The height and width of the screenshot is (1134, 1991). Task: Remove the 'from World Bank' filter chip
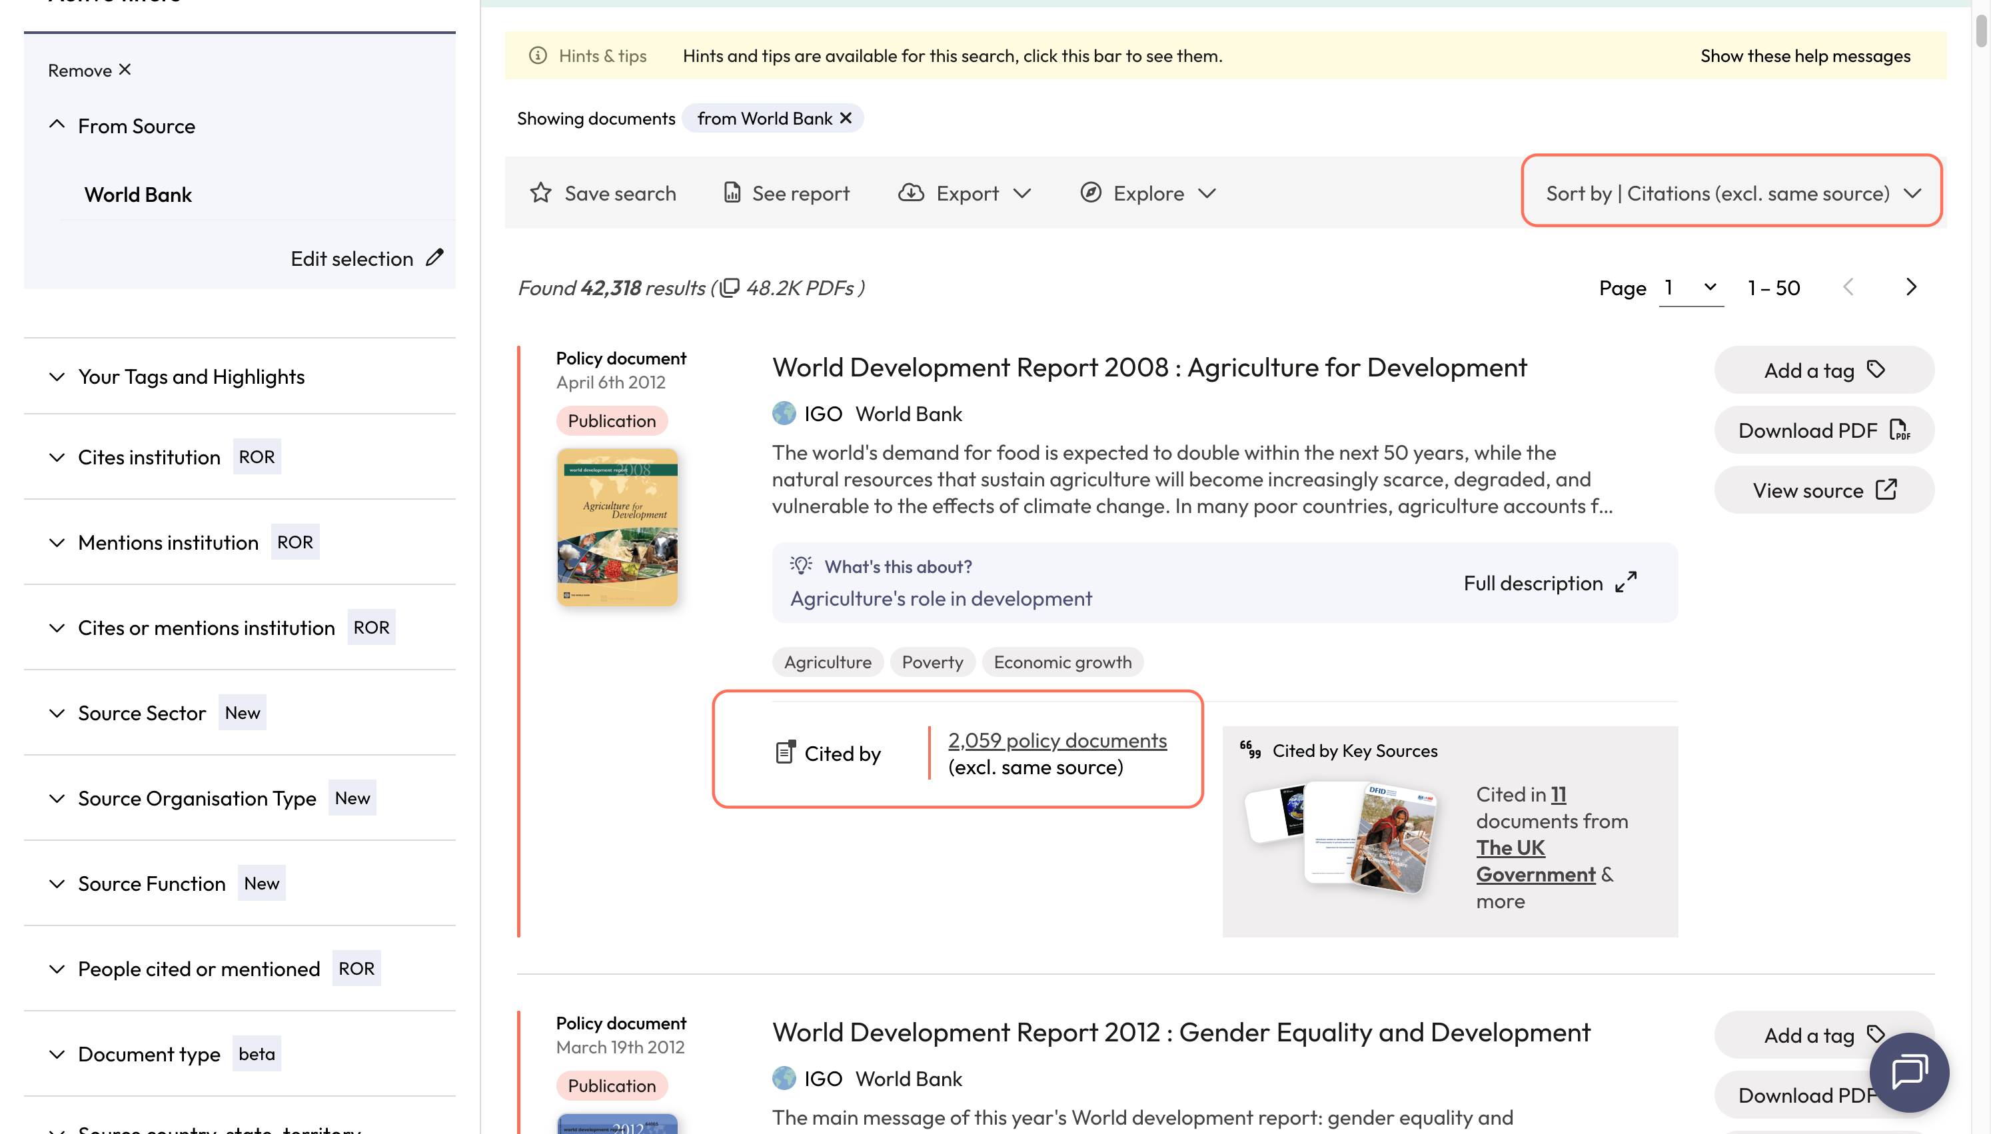point(846,119)
